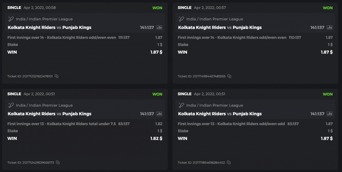The width and height of the screenshot is (342, 172).
Task: Click statistics icon in the total under 7.5 ticket
Action: pos(159,114)
